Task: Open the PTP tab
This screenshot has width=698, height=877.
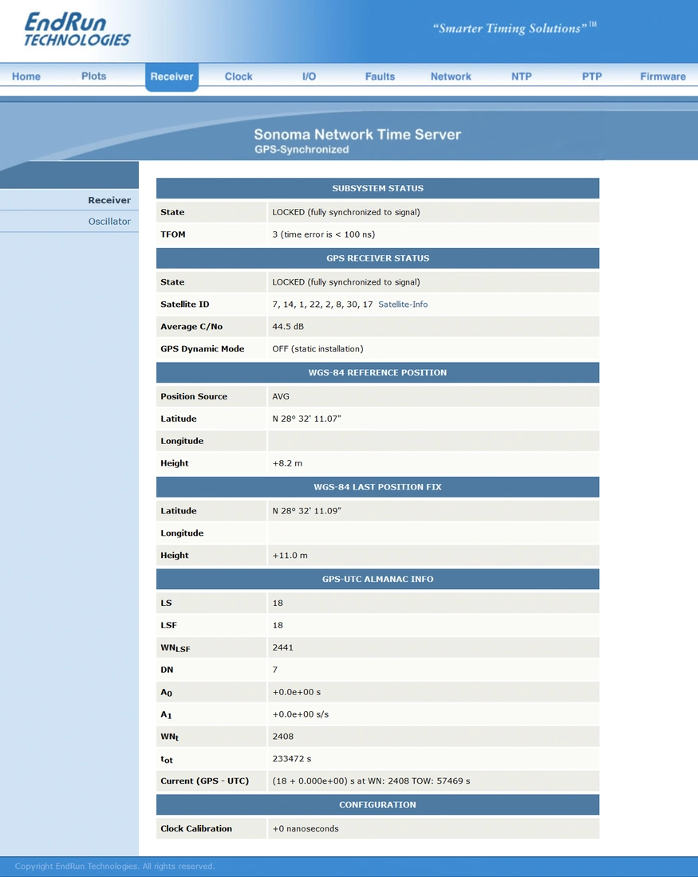Action: pyautogui.click(x=592, y=77)
